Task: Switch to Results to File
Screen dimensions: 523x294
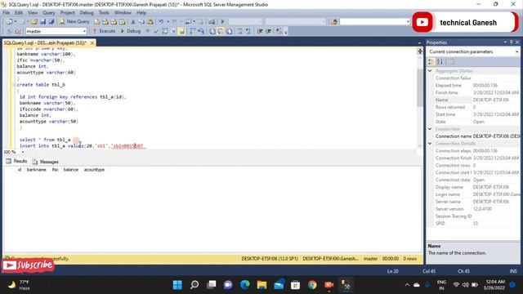Action: click(x=229, y=31)
